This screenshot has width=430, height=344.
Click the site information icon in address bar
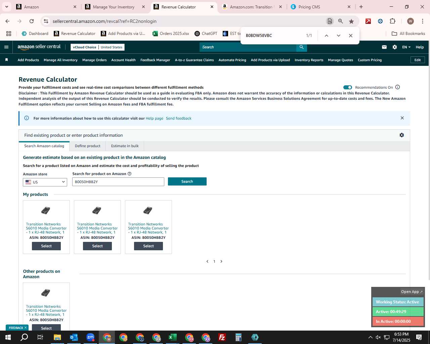click(x=46, y=21)
